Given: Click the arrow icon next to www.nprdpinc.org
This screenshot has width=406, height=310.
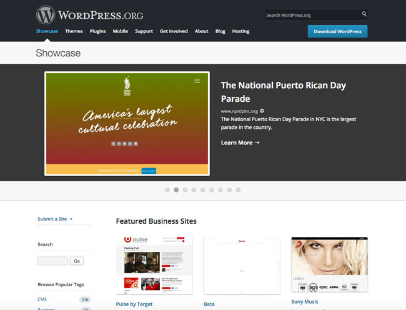Looking at the screenshot, I should 262,111.
